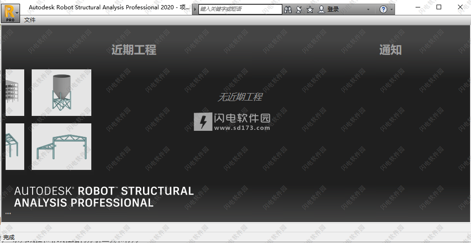Open the partially visible portal frame thumbnail
Image resolution: width=471 pixels, height=243 pixels.
14,147
